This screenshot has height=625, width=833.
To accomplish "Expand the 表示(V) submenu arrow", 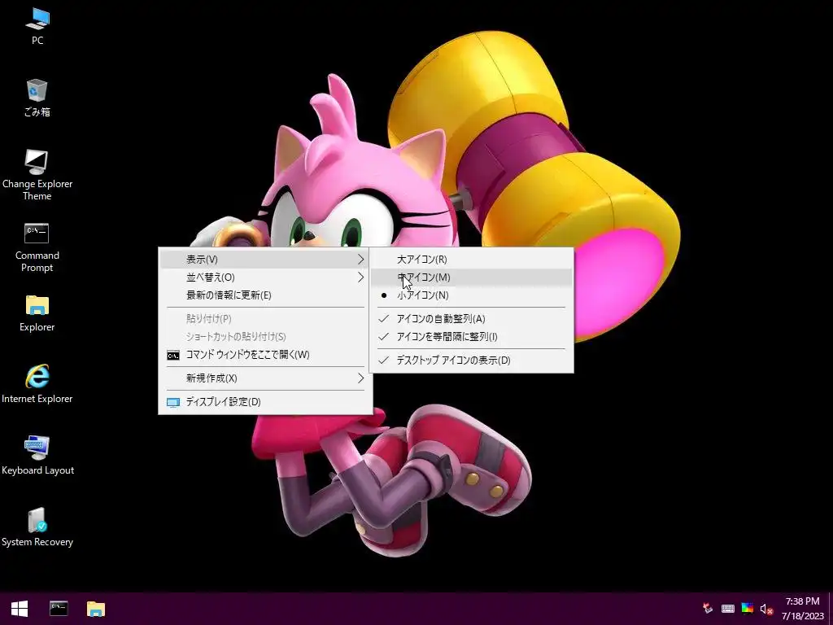I will tap(360, 260).
